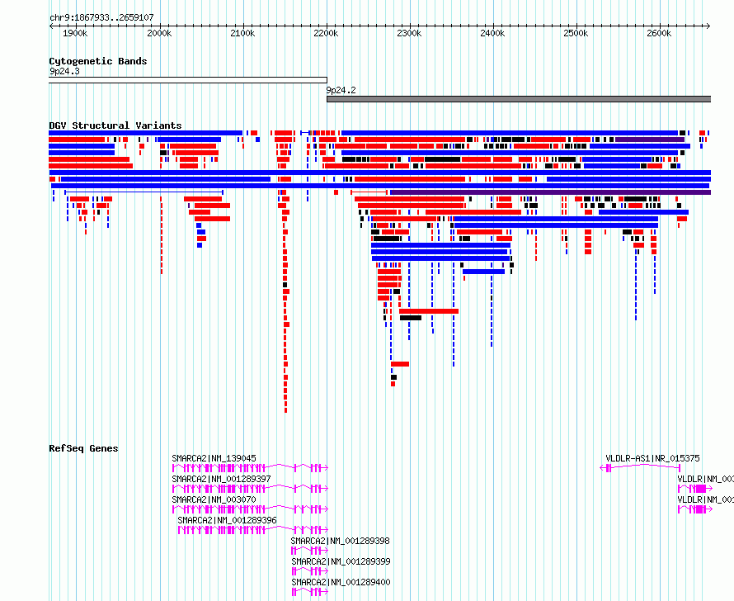
Task: Click the 2300k ruler tick label
Action: (409, 33)
